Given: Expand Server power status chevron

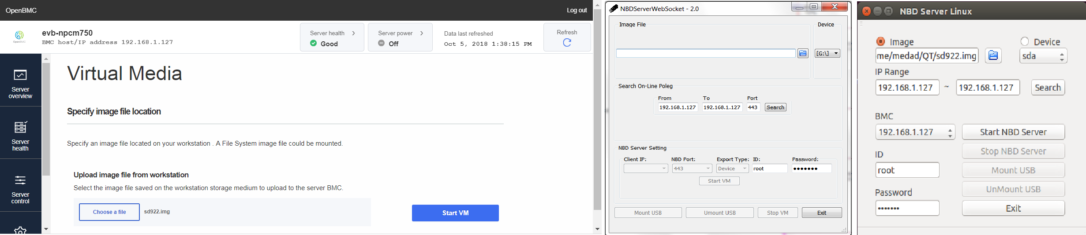Looking at the screenshot, I should (x=422, y=33).
